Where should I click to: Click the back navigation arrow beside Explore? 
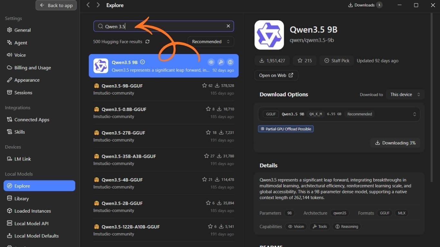(88, 5)
